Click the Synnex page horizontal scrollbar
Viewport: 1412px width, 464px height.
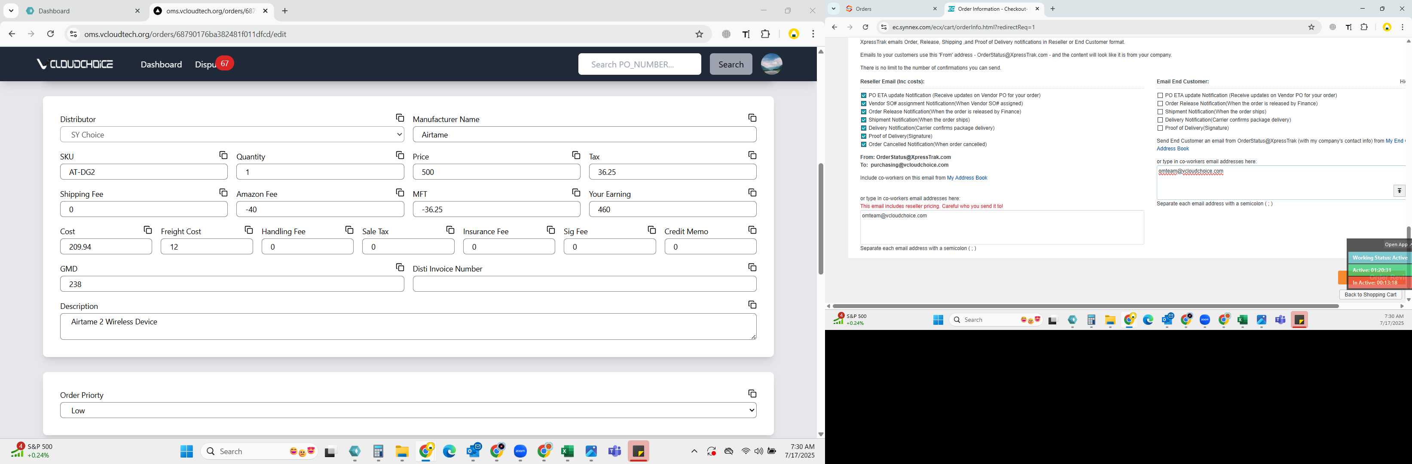point(1085,306)
